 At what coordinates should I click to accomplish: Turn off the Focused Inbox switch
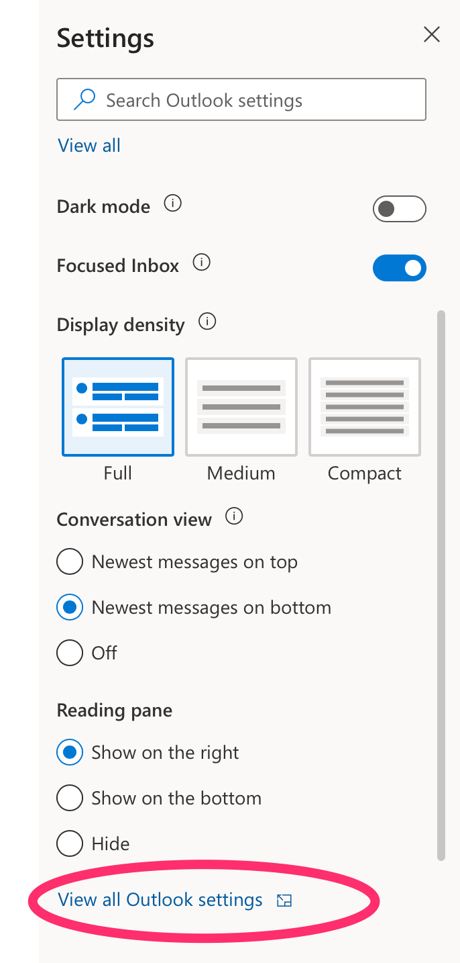pos(400,268)
